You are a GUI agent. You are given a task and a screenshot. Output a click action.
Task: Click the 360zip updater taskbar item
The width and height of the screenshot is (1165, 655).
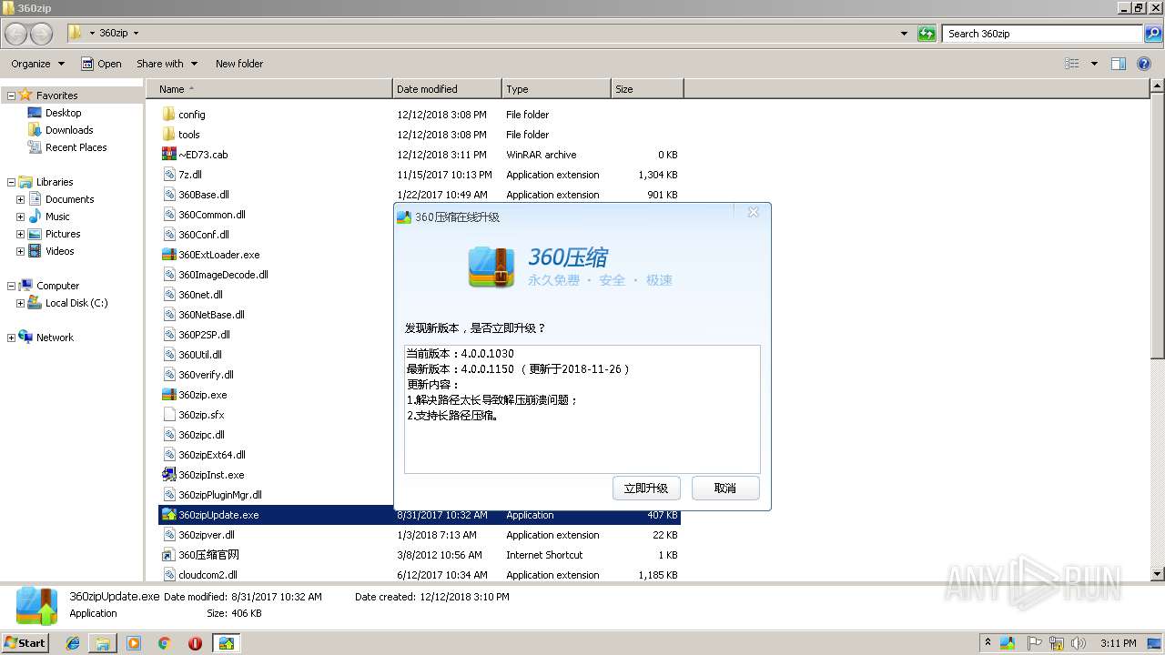(226, 643)
